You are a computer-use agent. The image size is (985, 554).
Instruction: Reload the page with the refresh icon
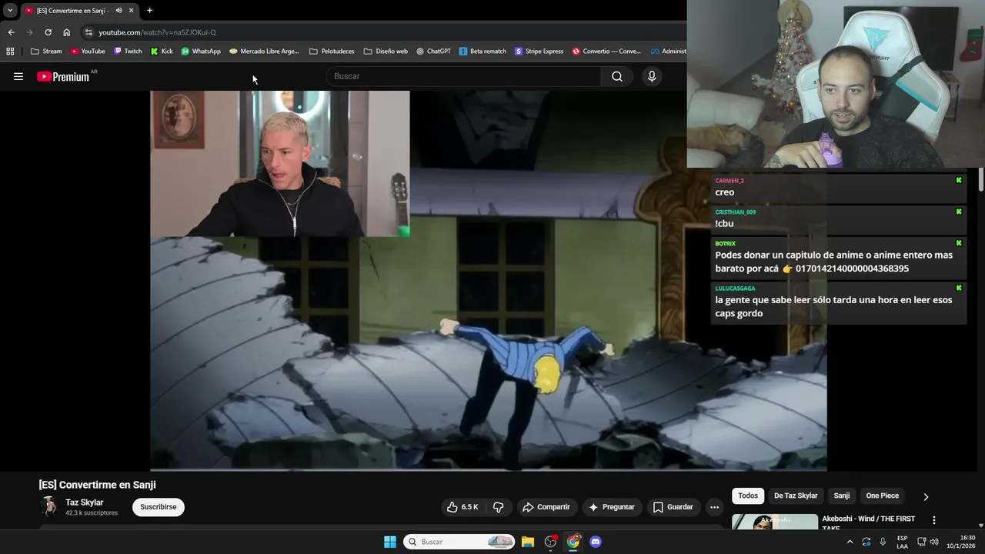tap(48, 32)
